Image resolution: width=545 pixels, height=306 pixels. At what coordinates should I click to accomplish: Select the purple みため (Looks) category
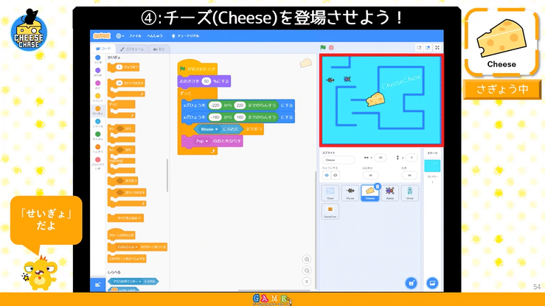click(x=98, y=72)
